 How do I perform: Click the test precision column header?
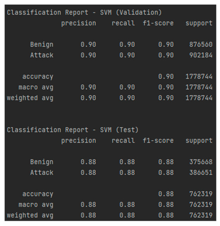coord(78,141)
